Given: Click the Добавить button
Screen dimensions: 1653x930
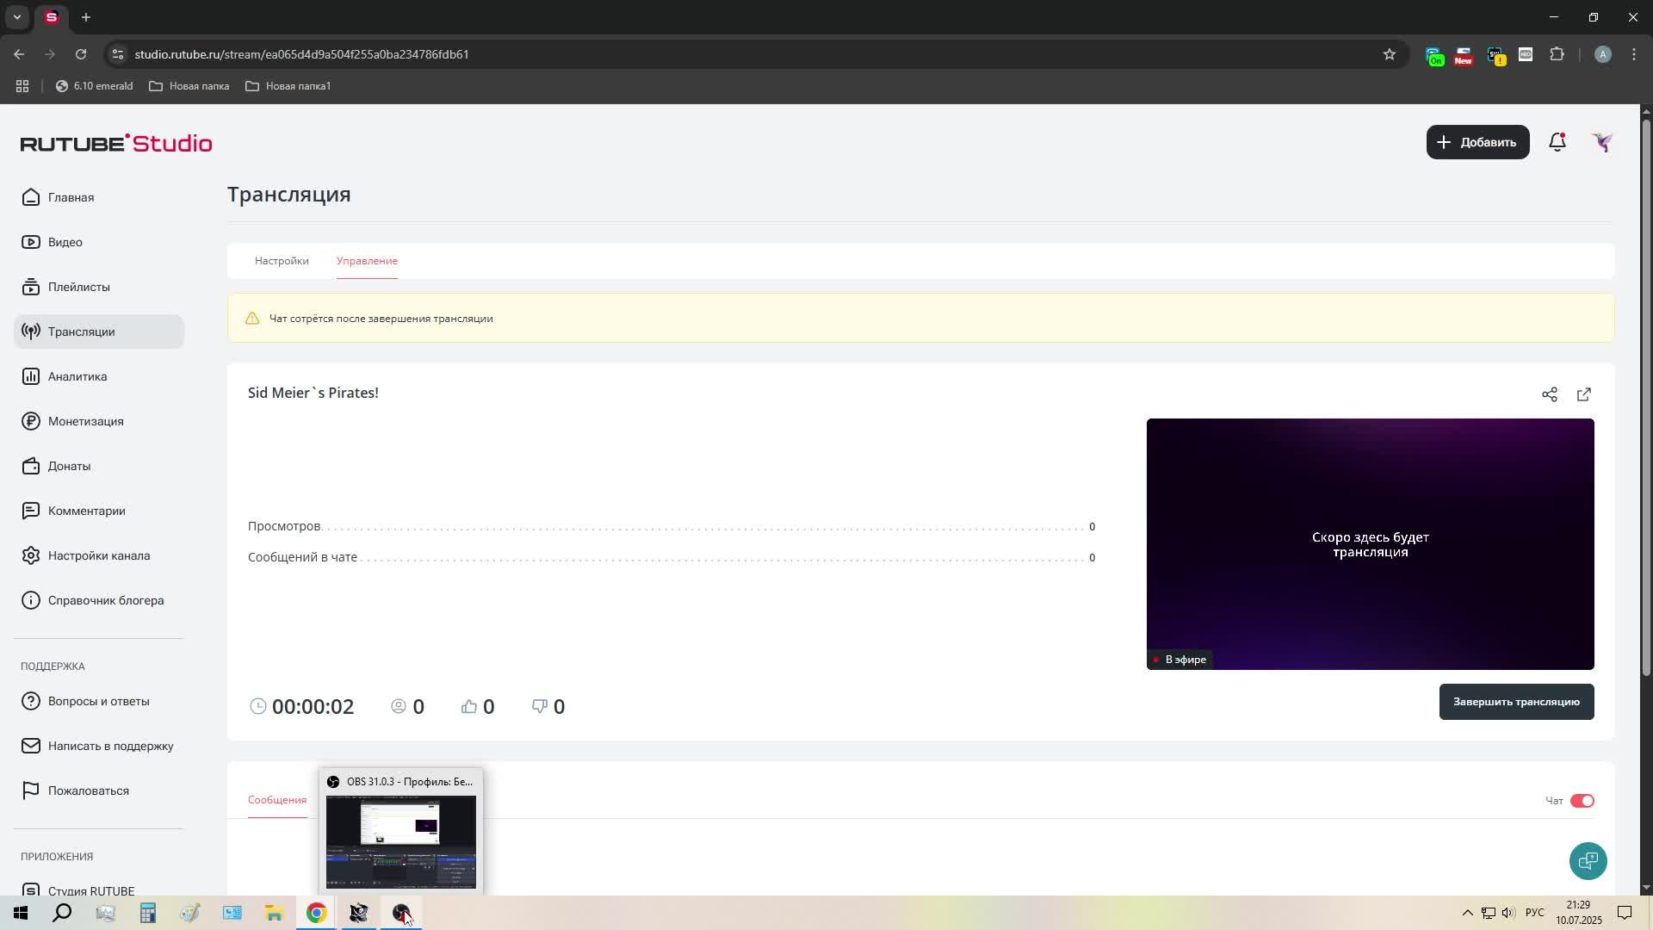Looking at the screenshot, I should click(x=1477, y=142).
